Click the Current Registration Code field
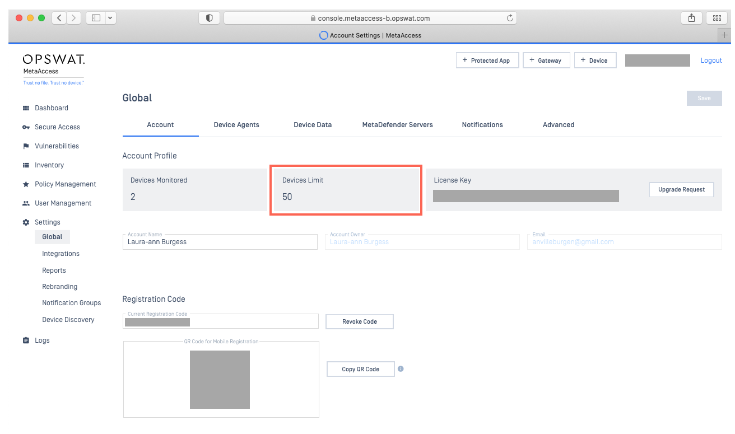735x434 pixels. (221, 321)
